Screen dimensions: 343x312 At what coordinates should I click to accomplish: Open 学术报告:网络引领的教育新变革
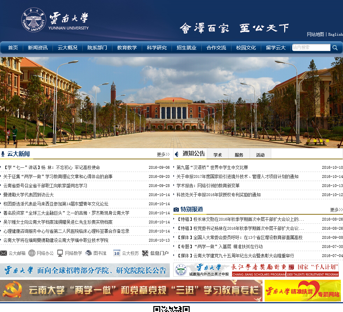pyautogui.click(x=208, y=186)
